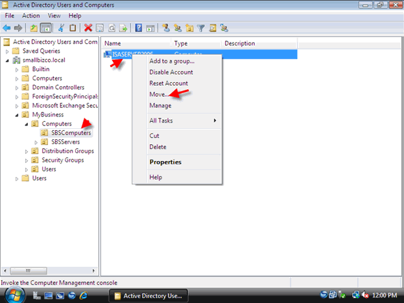Click the red Delete X toolbar icon
The image size is (404, 303).
(88, 28)
